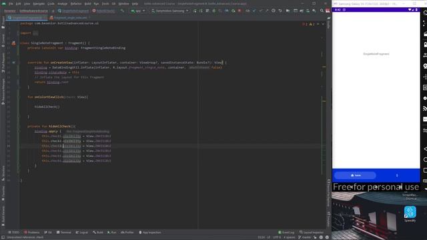Open the Logcat tool window
Viewport: 427px width, 240px height.
(81, 233)
